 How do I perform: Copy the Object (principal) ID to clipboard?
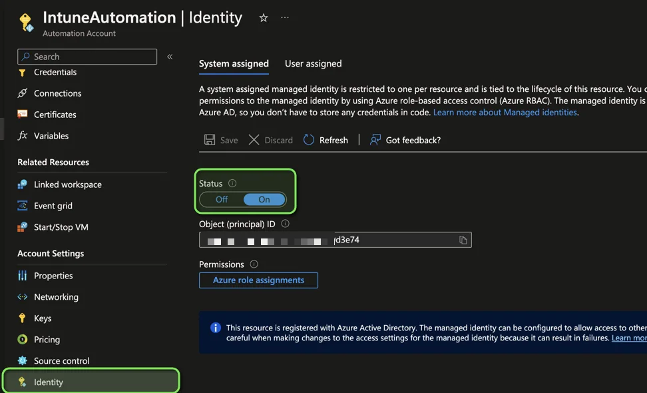click(463, 240)
